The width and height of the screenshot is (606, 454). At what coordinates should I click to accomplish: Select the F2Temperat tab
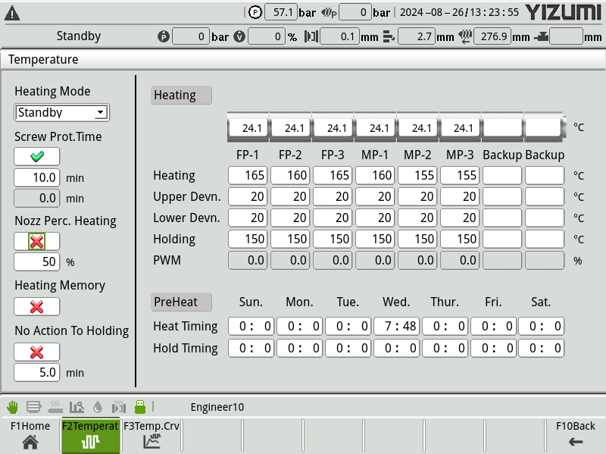(91, 436)
